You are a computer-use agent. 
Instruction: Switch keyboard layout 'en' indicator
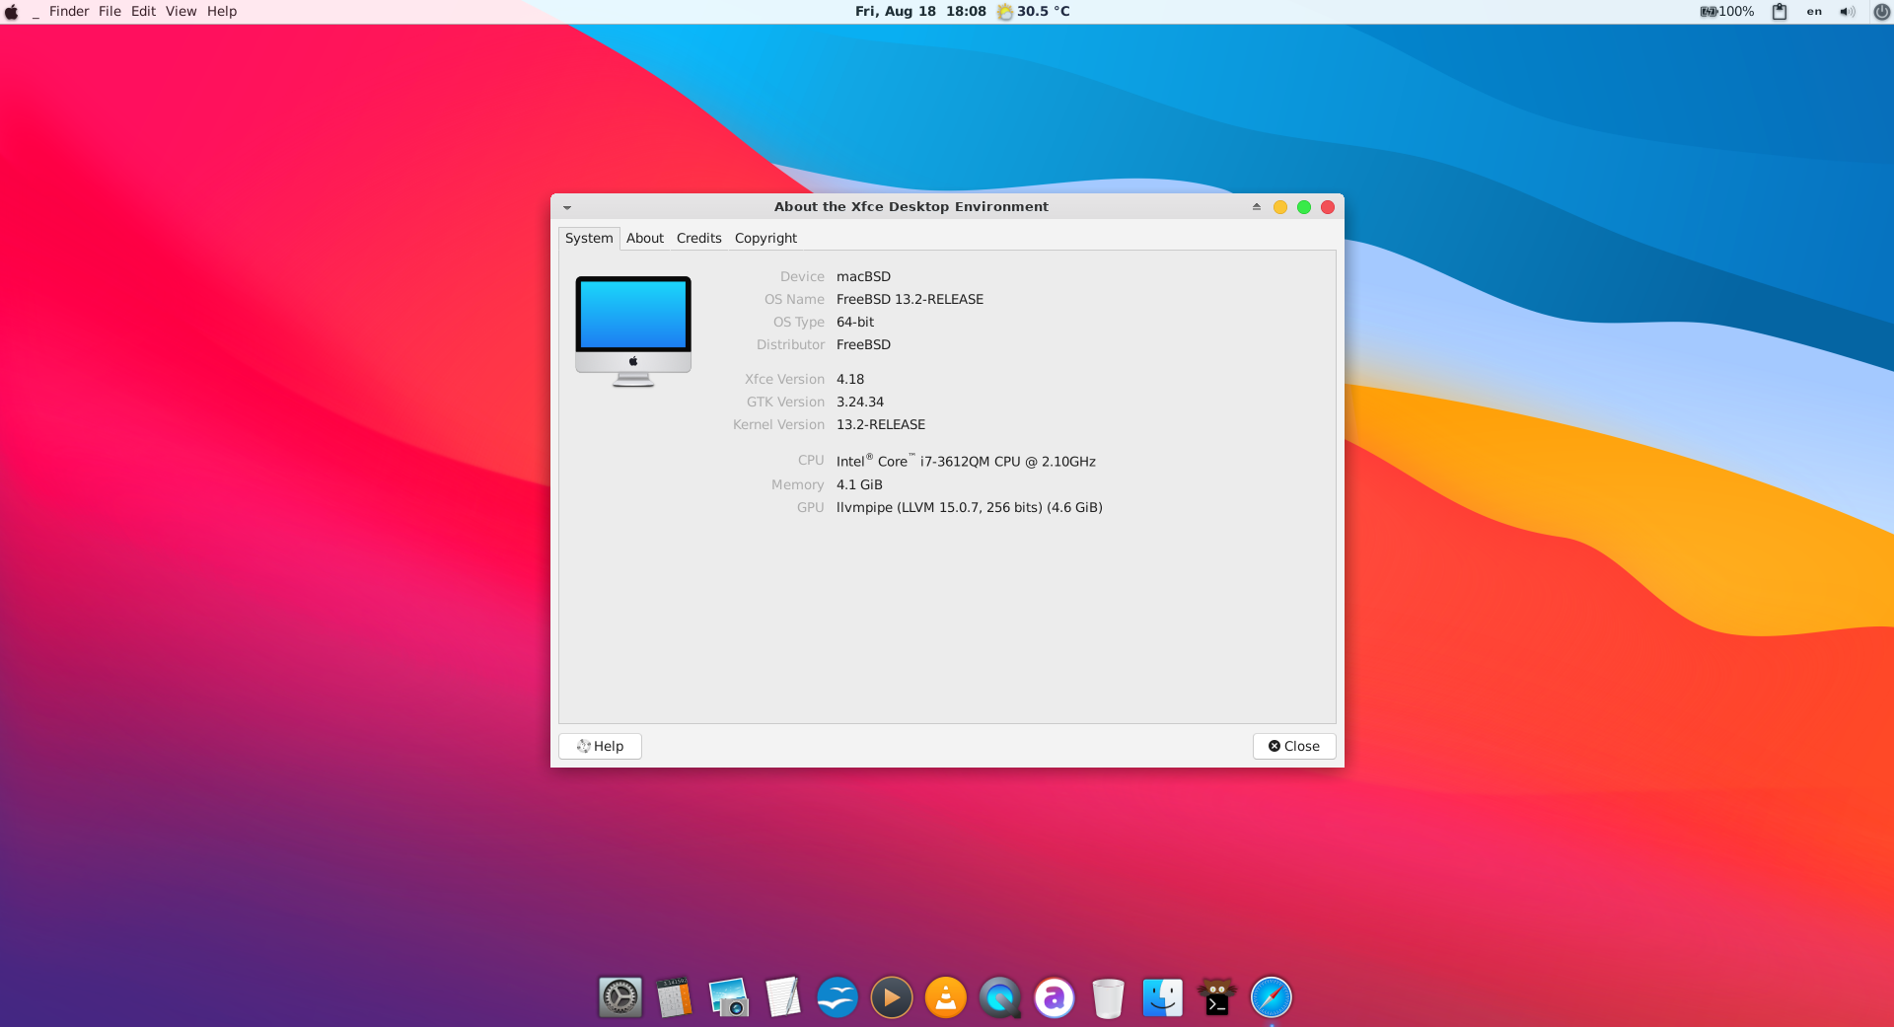pos(1814,12)
